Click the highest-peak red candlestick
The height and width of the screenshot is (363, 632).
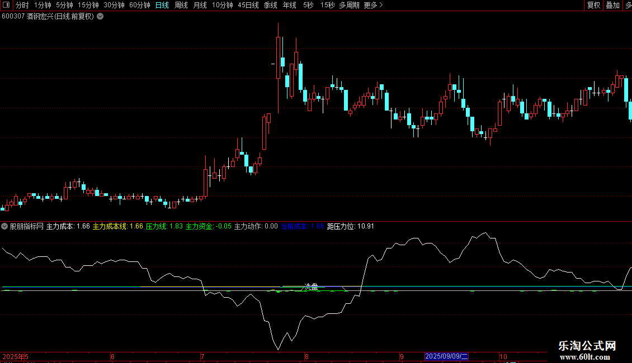278,58
